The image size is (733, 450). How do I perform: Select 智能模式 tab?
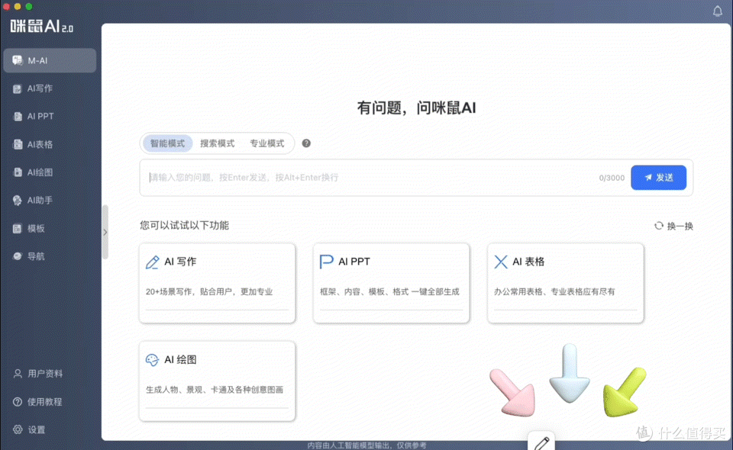pos(167,143)
